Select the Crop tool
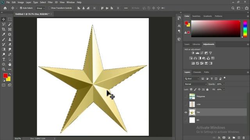The width and height of the screenshot is (250, 140). 4,30
